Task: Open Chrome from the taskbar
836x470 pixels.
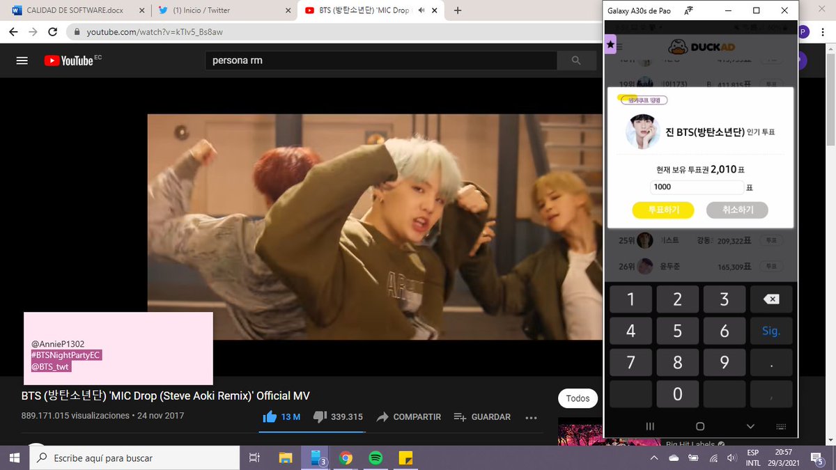Action: point(346,457)
